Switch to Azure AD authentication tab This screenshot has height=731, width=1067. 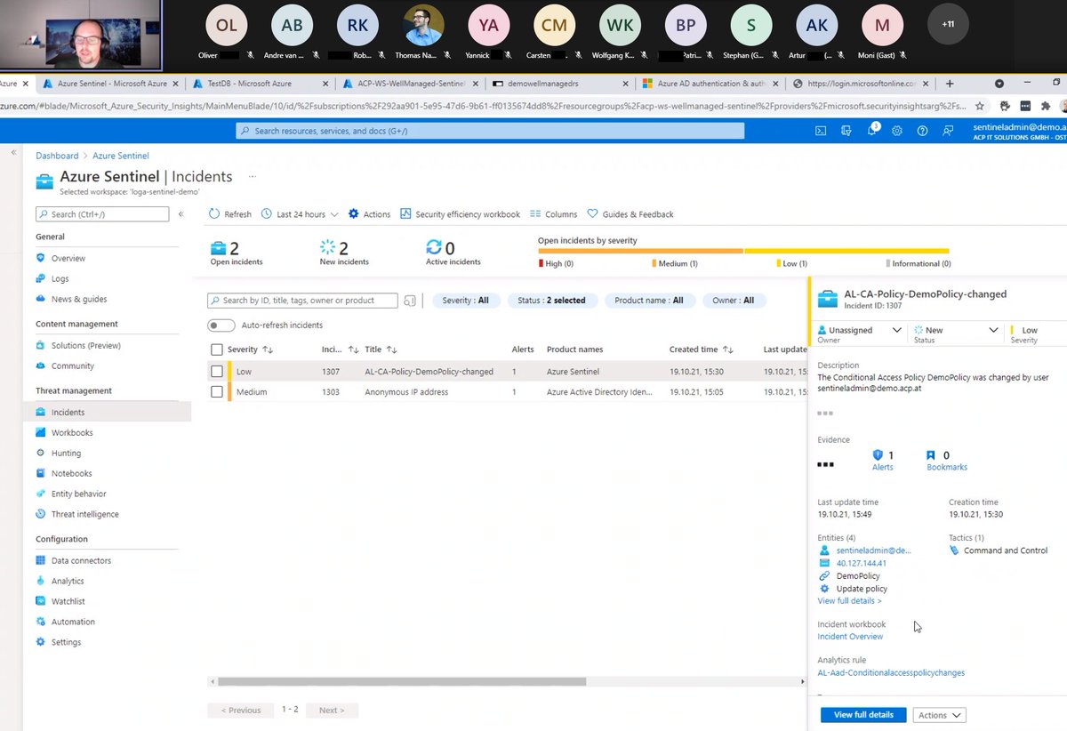pyautogui.click(x=710, y=84)
